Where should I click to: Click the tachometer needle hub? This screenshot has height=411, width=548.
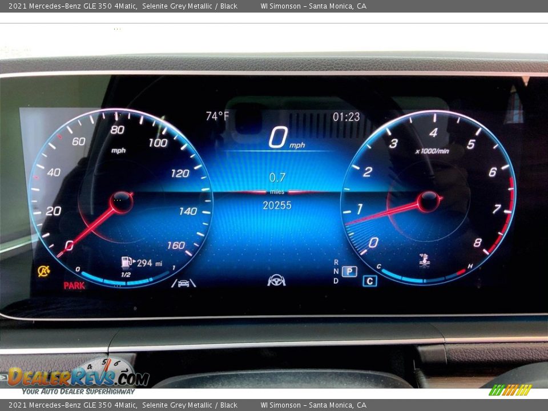click(429, 202)
